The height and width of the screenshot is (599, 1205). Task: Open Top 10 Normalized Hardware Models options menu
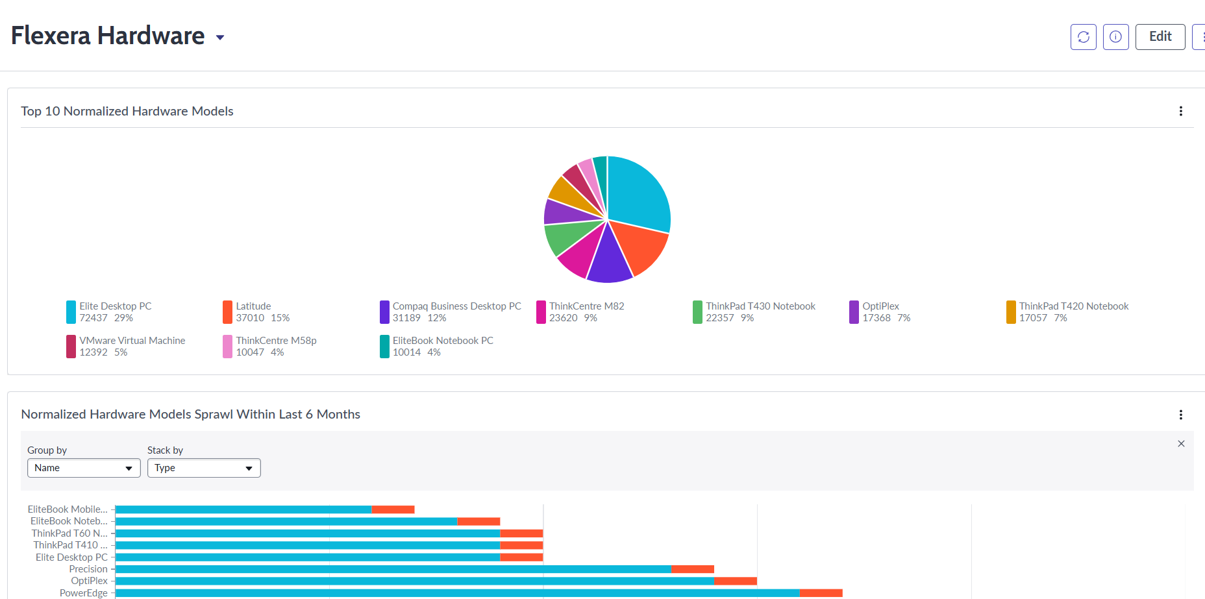[1180, 111]
